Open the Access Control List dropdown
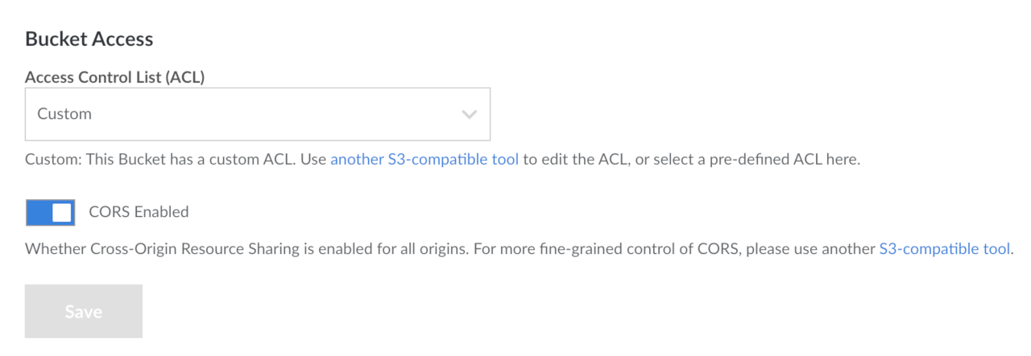This screenshot has height=356, width=1031. 257,114
